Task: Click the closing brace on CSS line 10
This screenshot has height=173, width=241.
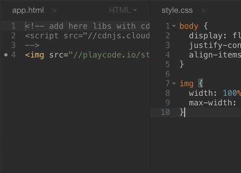Action: 182,112
